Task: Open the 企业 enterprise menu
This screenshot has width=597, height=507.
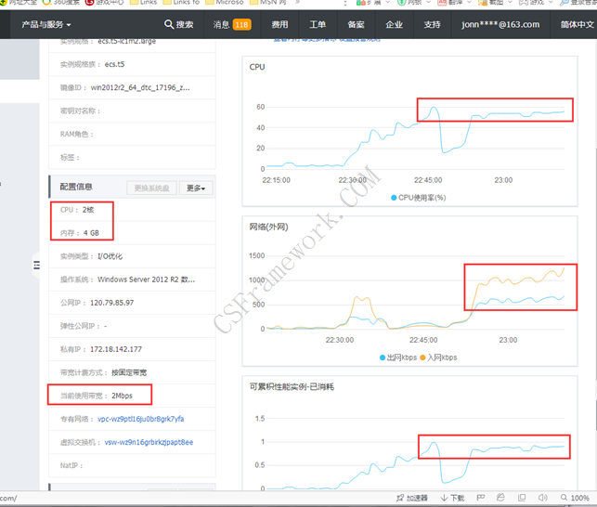Action: point(394,25)
